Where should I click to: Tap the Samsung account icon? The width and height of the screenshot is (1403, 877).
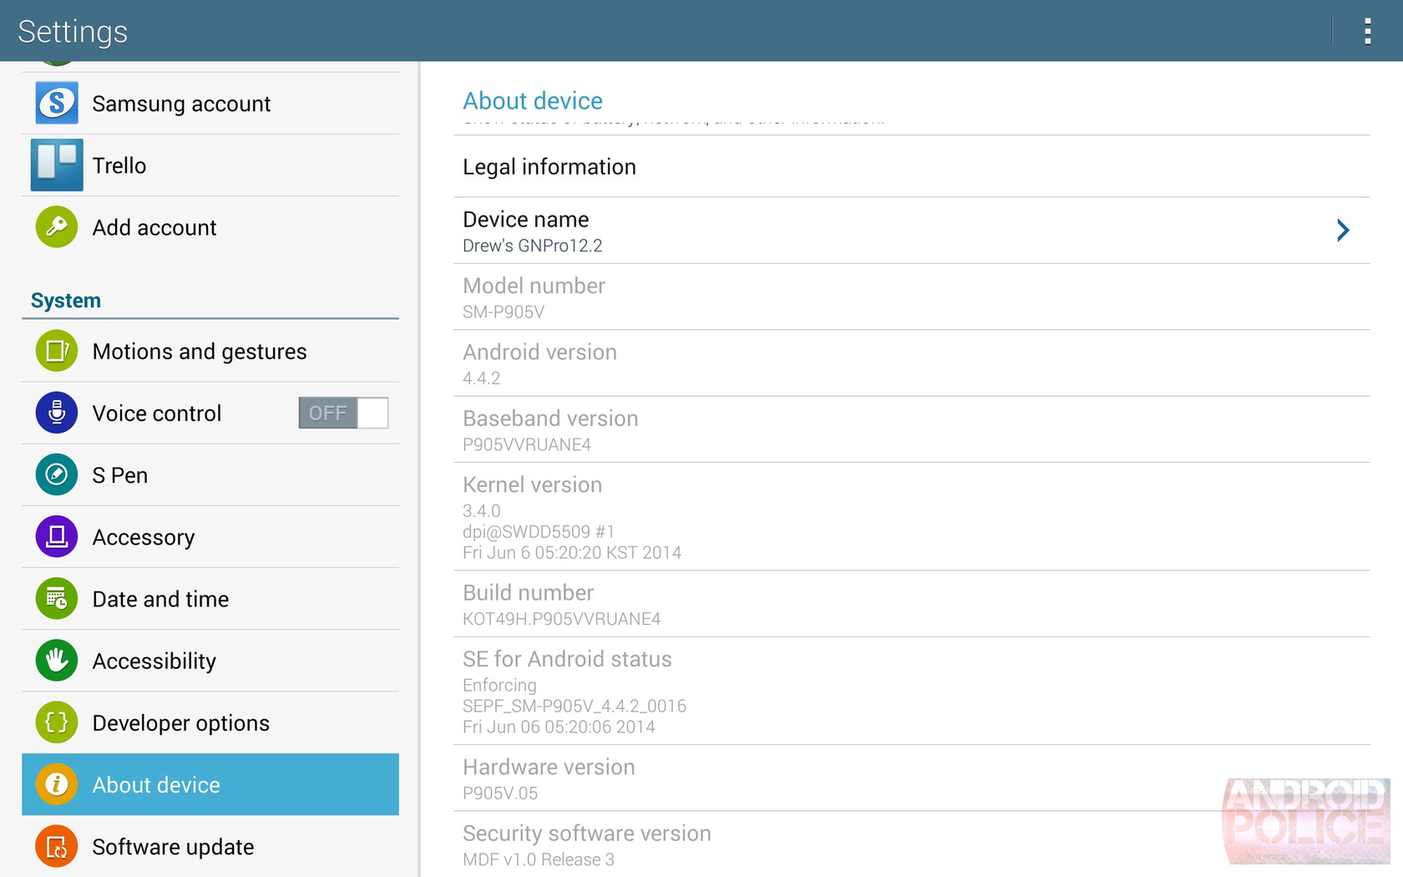coord(57,104)
